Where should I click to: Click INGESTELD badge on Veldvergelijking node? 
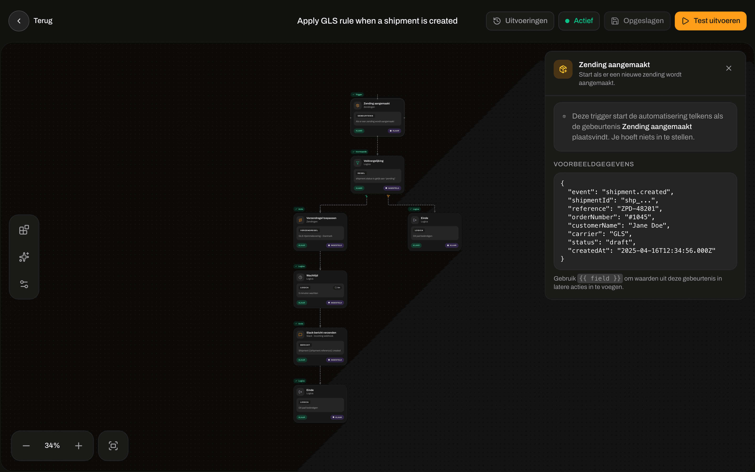pyautogui.click(x=392, y=188)
